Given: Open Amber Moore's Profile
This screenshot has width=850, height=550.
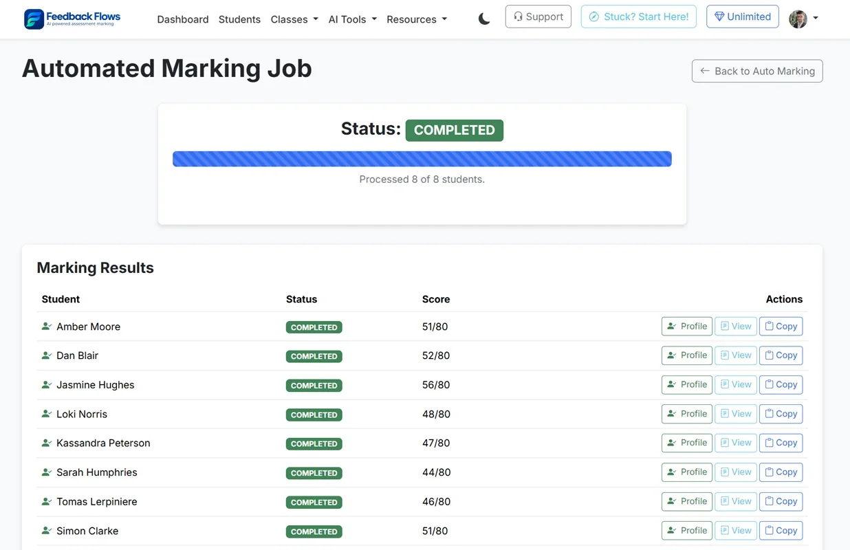Looking at the screenshot, I should point(687,327).
